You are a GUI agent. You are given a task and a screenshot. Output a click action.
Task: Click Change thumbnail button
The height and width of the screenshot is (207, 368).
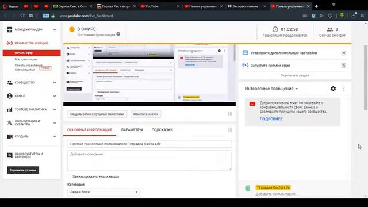click(145, 114)
